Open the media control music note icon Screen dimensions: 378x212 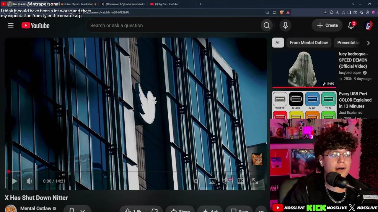[343, 12]
